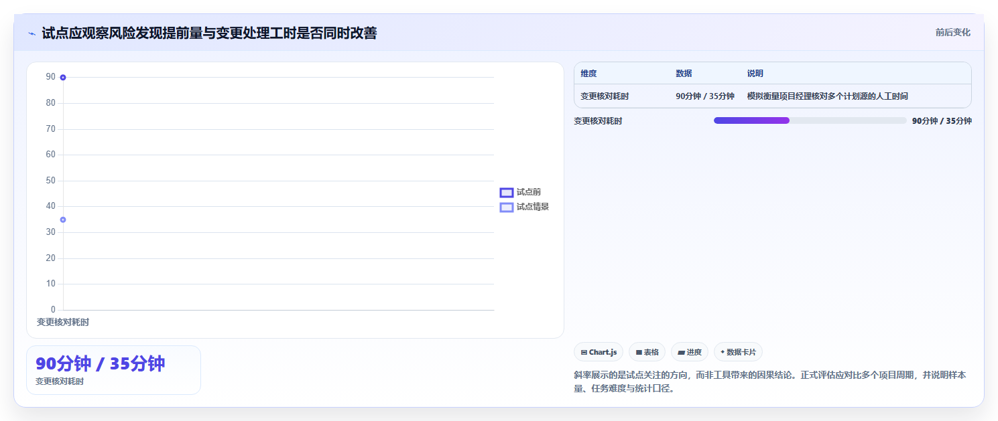Image resolution: width=998 pixels, height=421 pixels.
Task: Click the 变更核对耗时 label under card value
Action: 60,382
